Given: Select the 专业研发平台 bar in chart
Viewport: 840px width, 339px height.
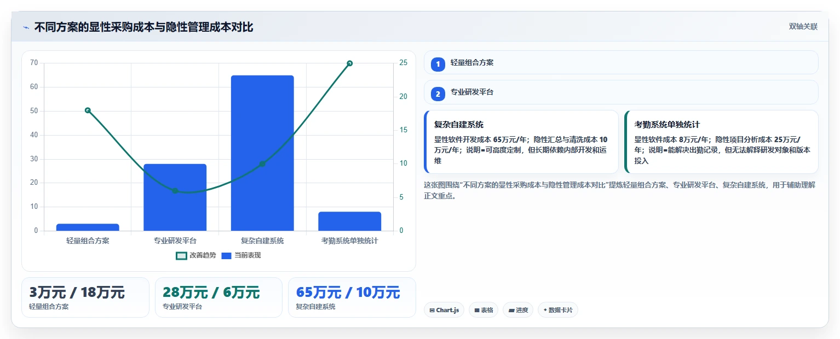Looking at the screenshot, I should tap(175, 197).
